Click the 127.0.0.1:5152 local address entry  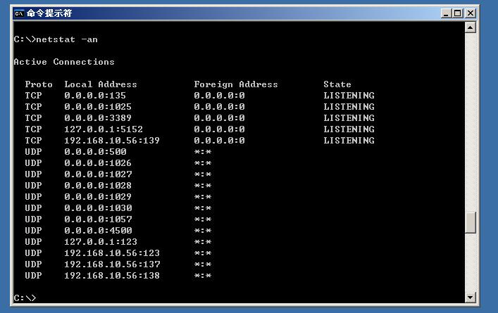coord(104,129)
